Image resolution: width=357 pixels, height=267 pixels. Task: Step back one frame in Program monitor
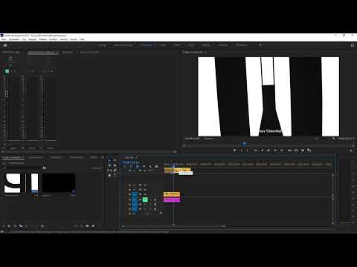[x=262, y=151]
